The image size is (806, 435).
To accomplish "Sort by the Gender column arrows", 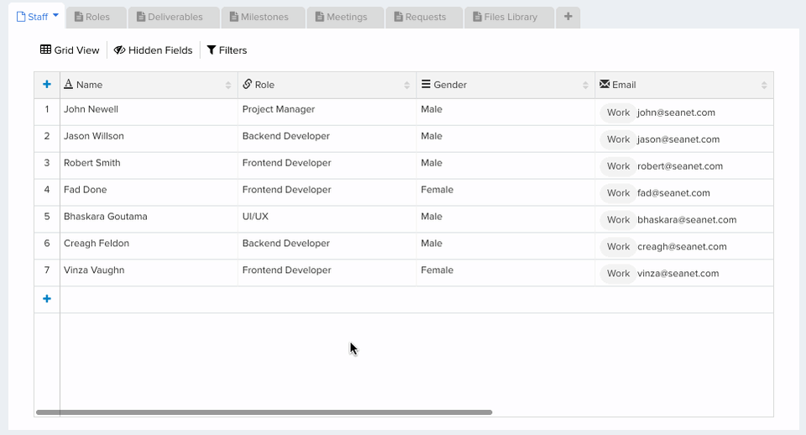I will coord(585,86).
